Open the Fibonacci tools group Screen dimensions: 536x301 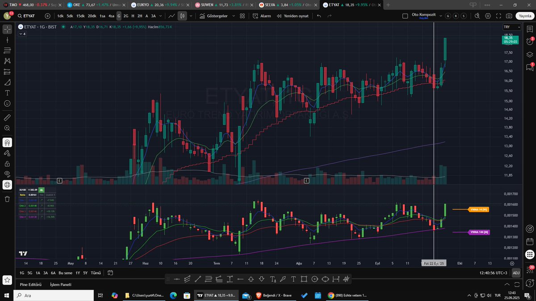click(x=7, y=50)
